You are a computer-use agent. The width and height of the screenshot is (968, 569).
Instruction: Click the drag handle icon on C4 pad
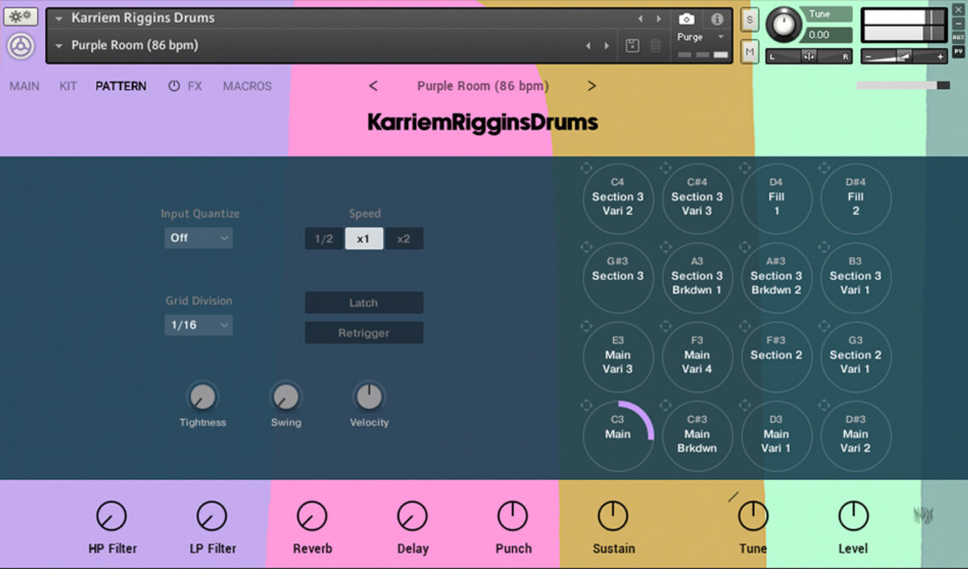tap(586, 169)
